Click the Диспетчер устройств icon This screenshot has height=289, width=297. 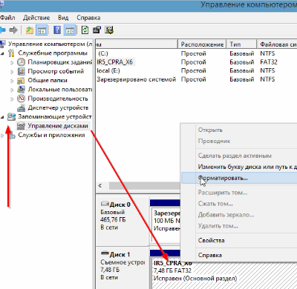click(x=22, y=108)
